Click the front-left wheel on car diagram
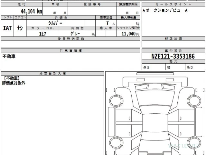The image size is (206, 155). [116, 101]
